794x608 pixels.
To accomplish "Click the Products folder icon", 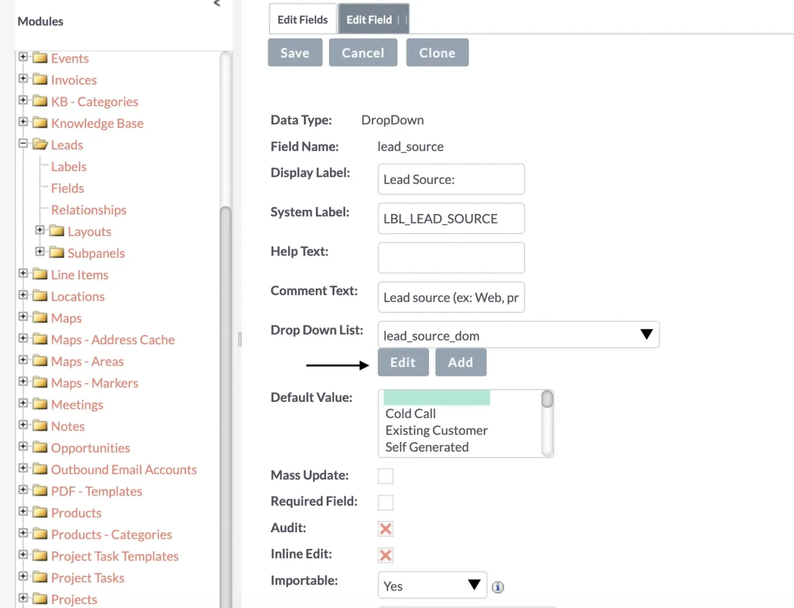I will tap(39, 512).
